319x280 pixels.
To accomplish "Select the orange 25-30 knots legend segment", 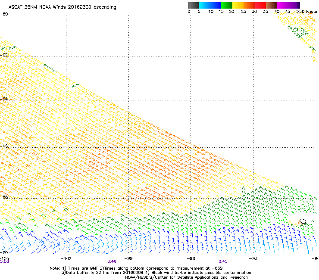I will click(249, 5).
